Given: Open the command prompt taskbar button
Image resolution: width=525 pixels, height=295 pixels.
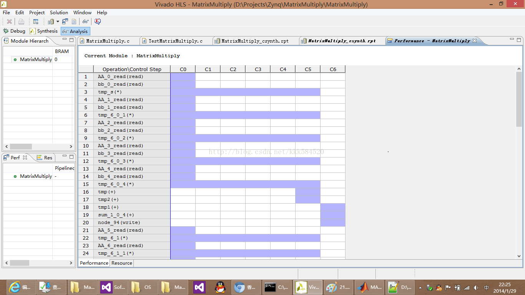Looking at the screenshot, I should click(x=277, y=287).
